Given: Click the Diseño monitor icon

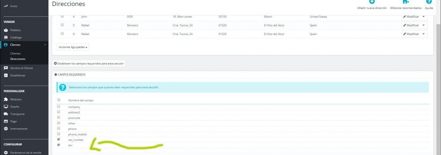Looking at the screenshot, I should (x=6, y=107).
